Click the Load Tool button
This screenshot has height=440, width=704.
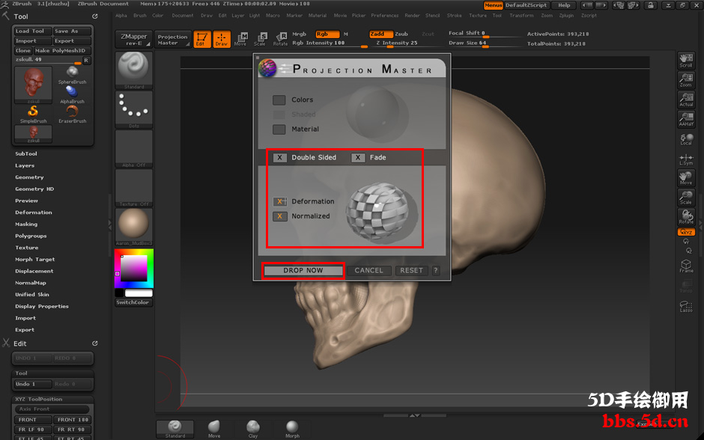pyautogui.click(x=33, y=31)
